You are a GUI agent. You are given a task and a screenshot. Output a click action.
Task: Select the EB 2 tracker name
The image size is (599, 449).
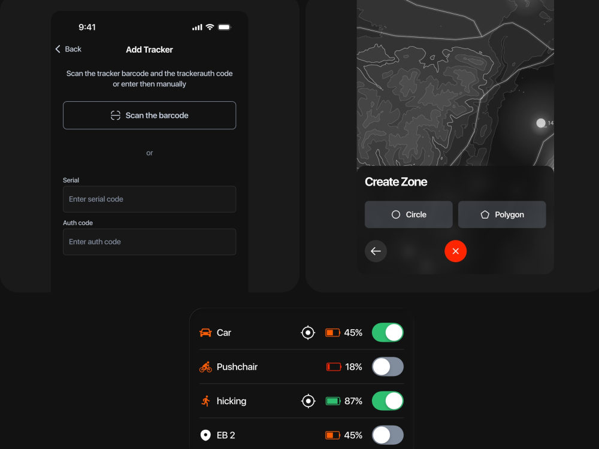pos(226,435)
